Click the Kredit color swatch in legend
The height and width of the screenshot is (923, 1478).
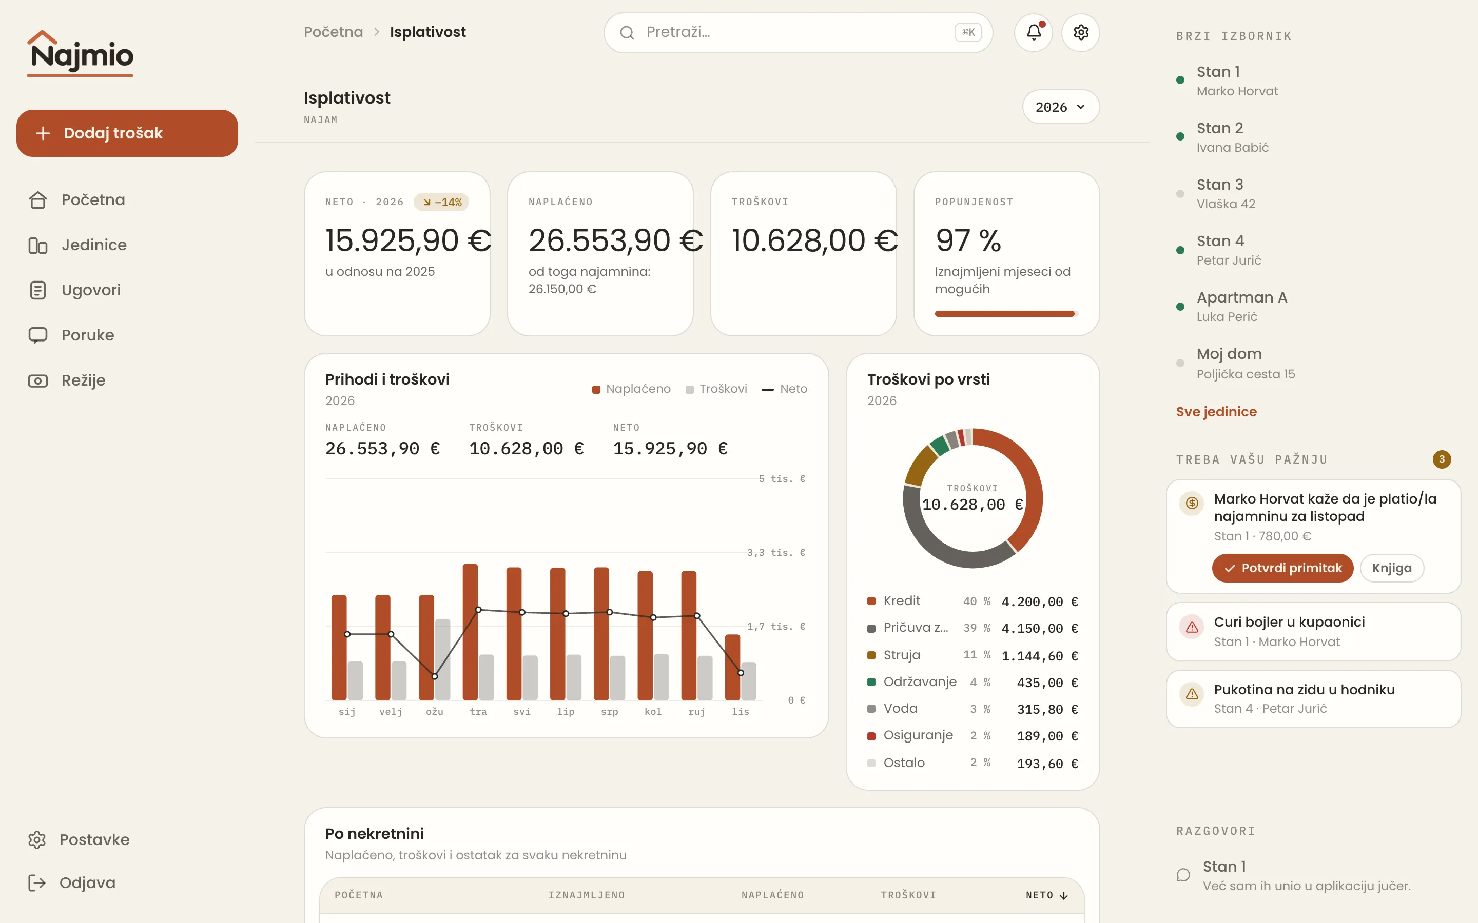coord(871,600)
